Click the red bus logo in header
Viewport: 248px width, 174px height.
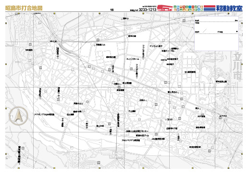[164, 8]
